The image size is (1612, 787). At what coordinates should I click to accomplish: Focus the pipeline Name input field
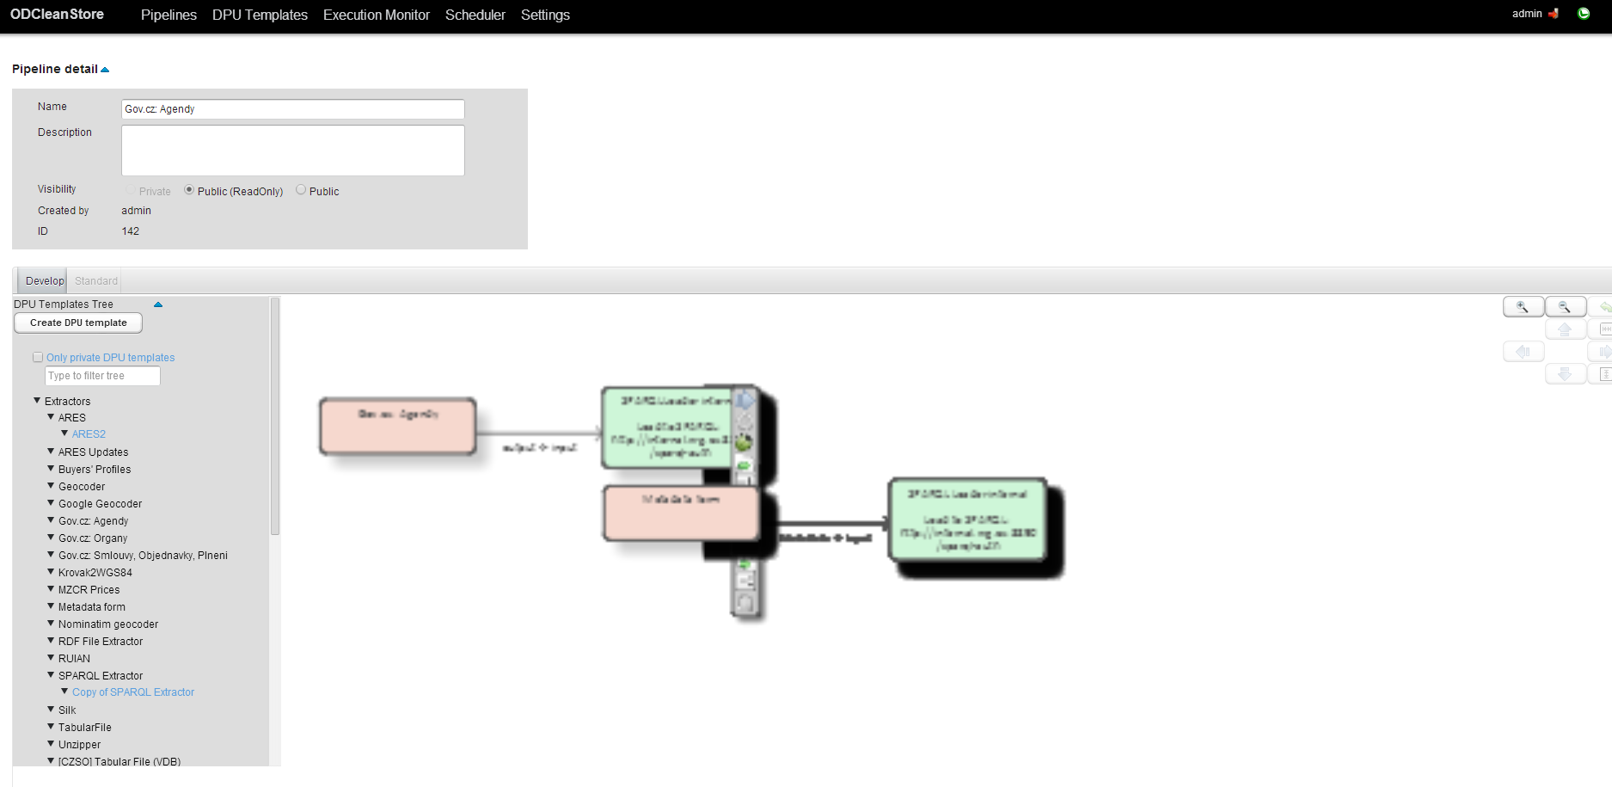(x=293, y=109)
